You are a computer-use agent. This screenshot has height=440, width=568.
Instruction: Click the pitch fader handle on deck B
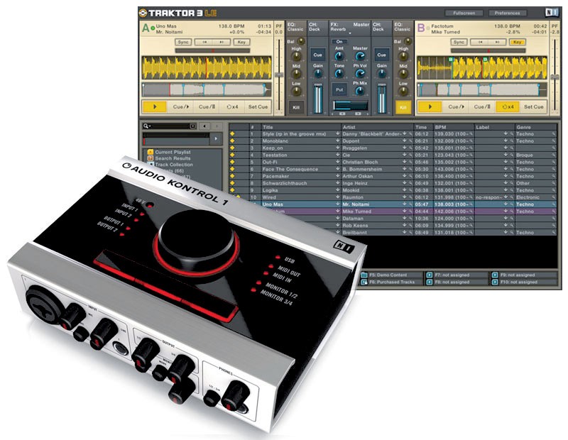(x=555, y=77)
